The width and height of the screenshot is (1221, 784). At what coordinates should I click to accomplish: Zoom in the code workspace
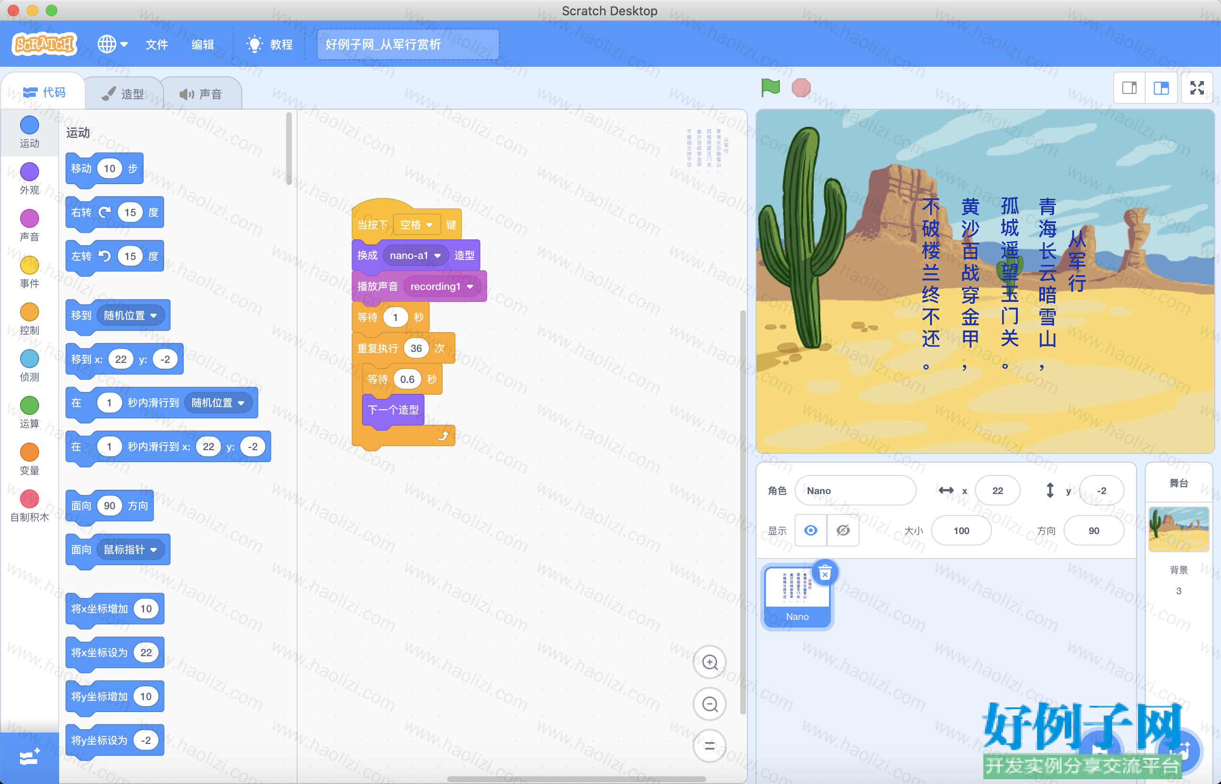[x=710, y=662]
